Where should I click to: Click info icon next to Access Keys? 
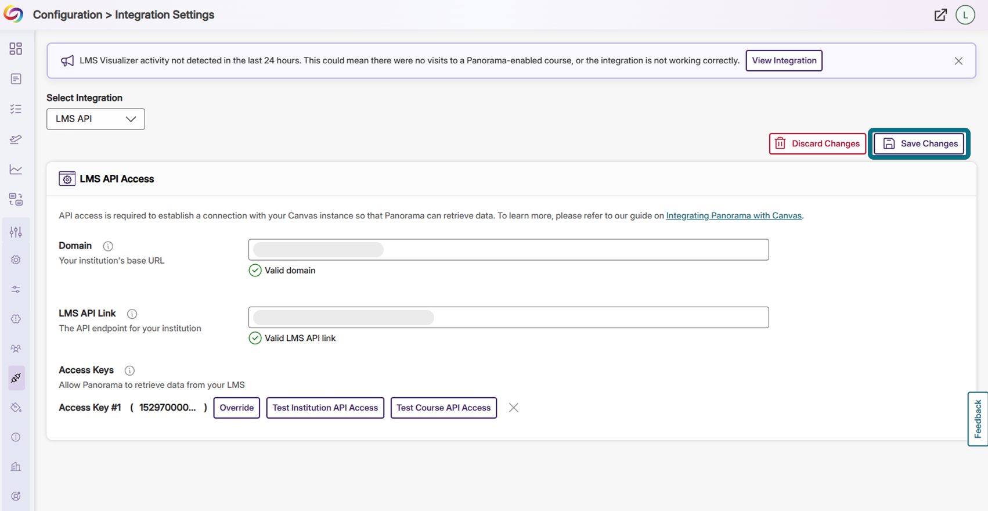click(129, 370)
